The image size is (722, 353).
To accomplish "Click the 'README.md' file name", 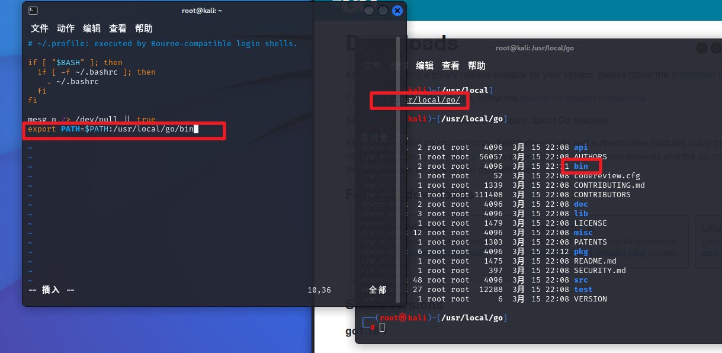I will 595,261.
